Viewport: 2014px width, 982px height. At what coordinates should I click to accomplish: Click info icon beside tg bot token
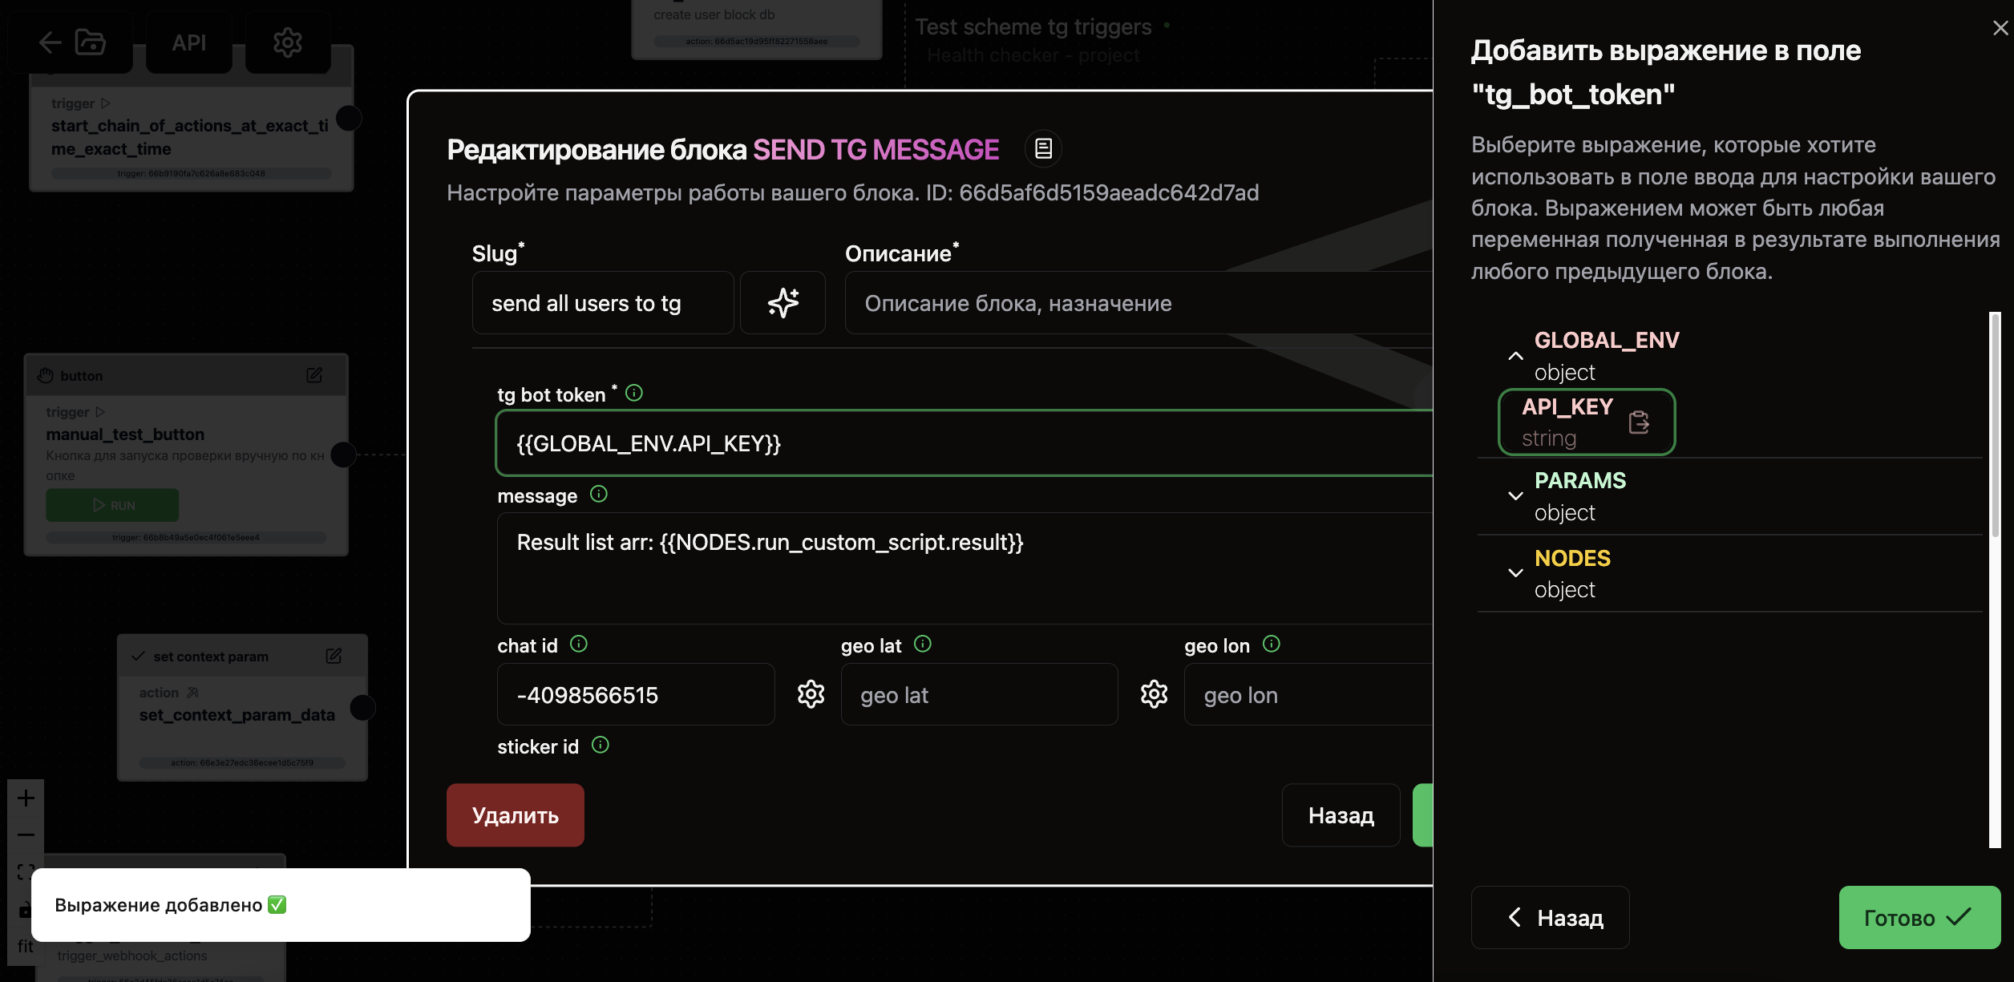[634, 393]
